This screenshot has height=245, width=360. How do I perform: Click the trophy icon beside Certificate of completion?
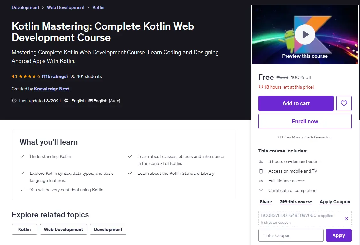[x=261, y=190]
